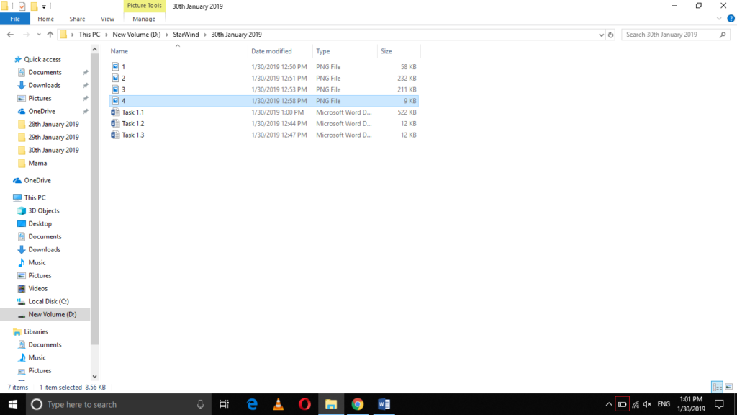Select Local Disk (C:) in navigation pane
Viewport: 737px width, 415px height.
48,301
